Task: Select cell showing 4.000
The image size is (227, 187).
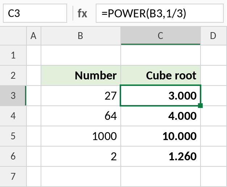Action: click(x=161, y=116)
